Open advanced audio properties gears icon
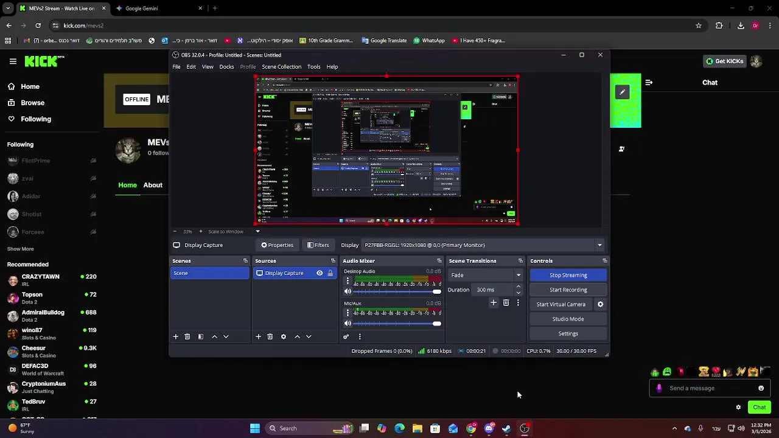This screenshot has height=438, width=779. pyautogui.click(x=346, y=336)
